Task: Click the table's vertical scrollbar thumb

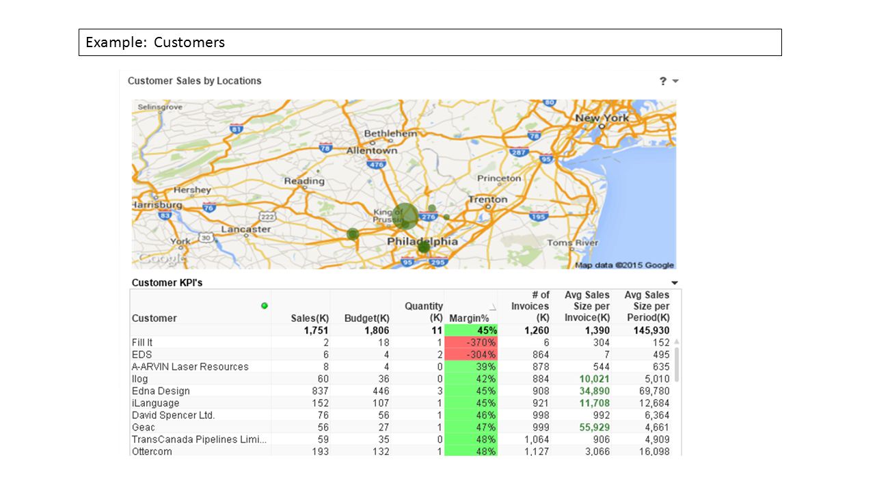Action: coord(677,364)
